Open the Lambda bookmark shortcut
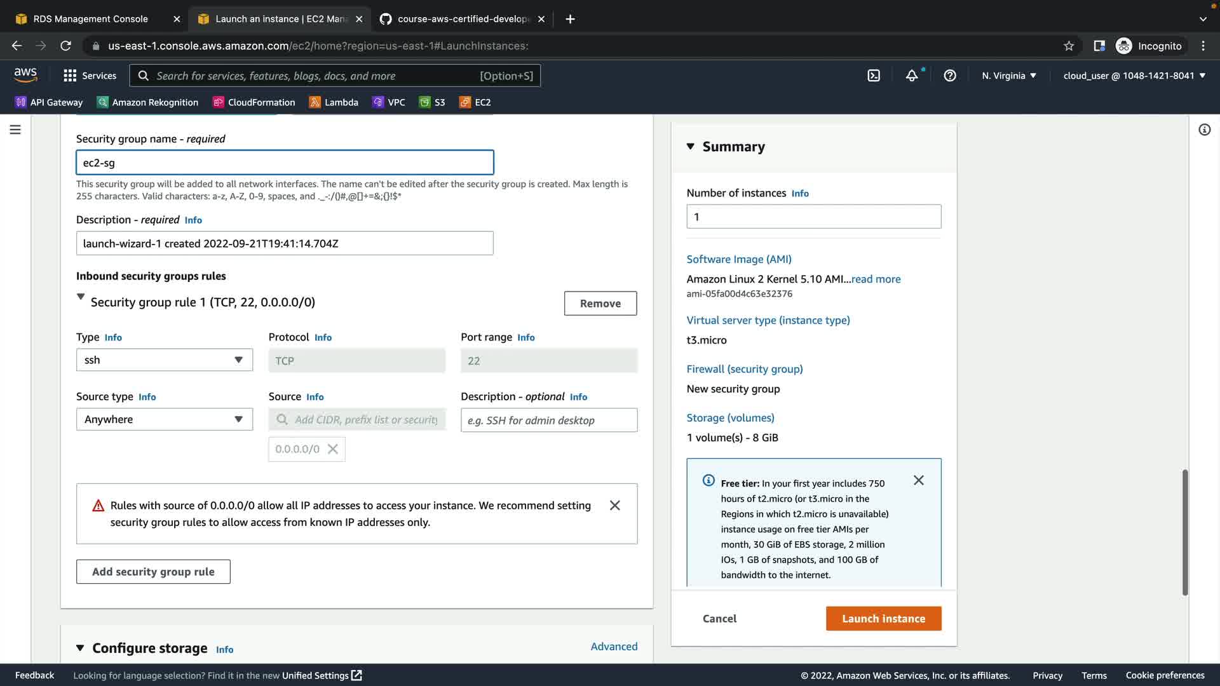 (334, 102)
